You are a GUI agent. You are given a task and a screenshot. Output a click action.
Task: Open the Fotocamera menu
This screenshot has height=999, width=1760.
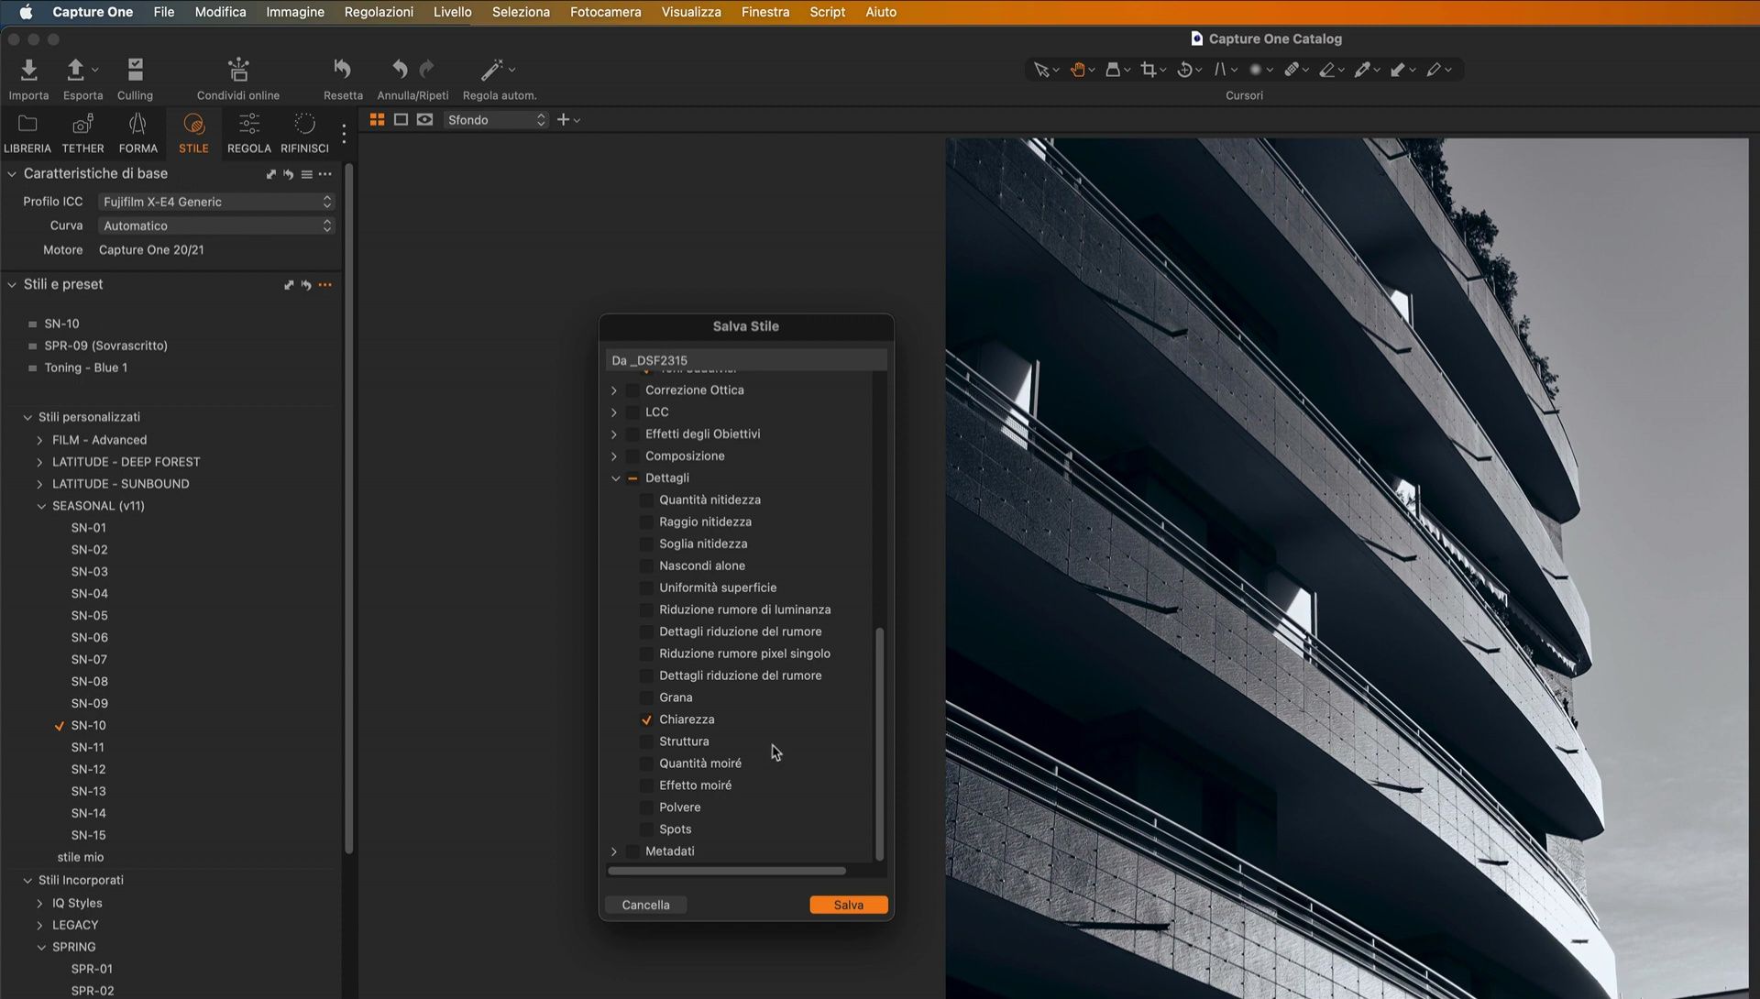605,12
